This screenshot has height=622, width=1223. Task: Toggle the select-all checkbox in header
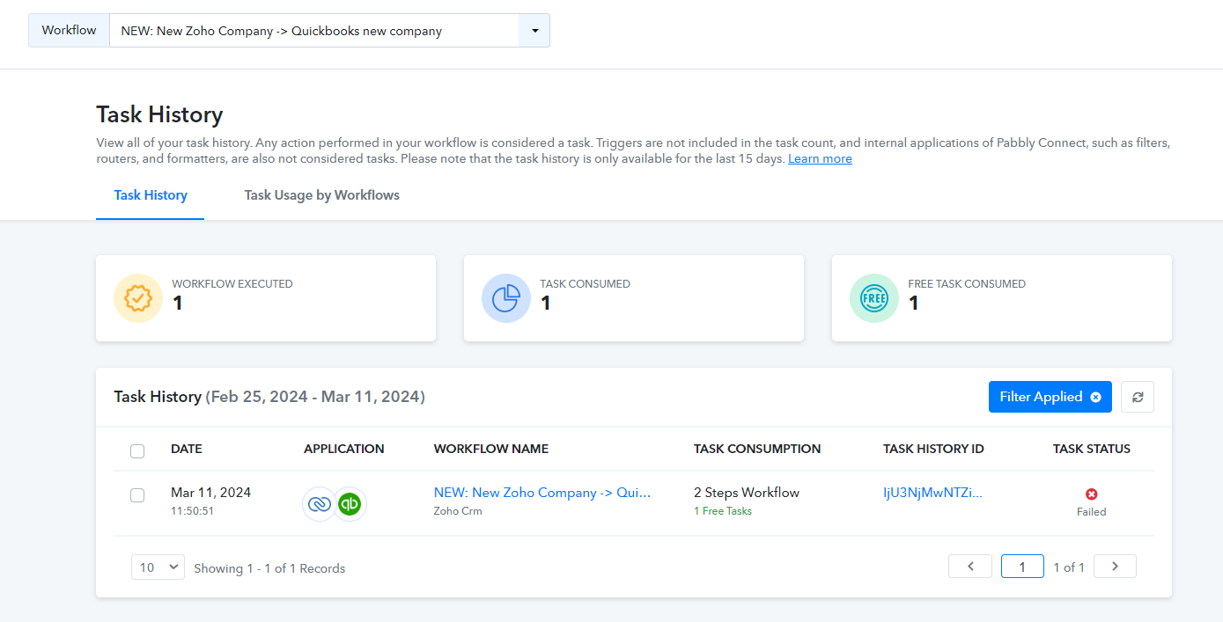tap(137, 451)
